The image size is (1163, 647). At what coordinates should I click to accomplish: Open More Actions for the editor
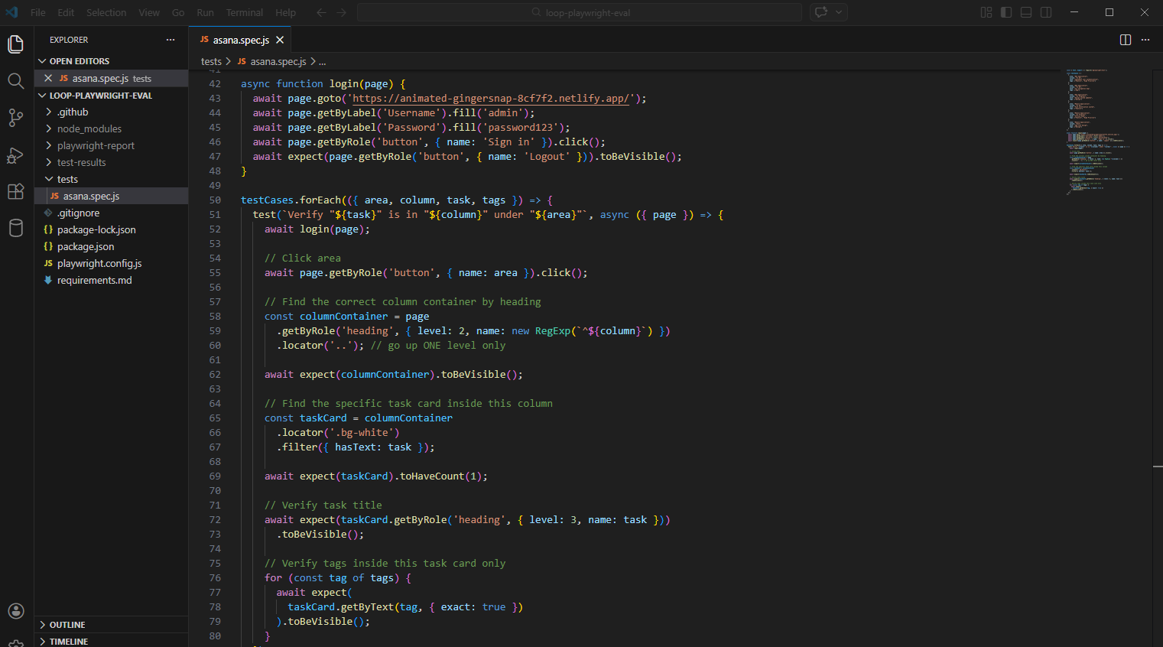[x=1145, y=39]
